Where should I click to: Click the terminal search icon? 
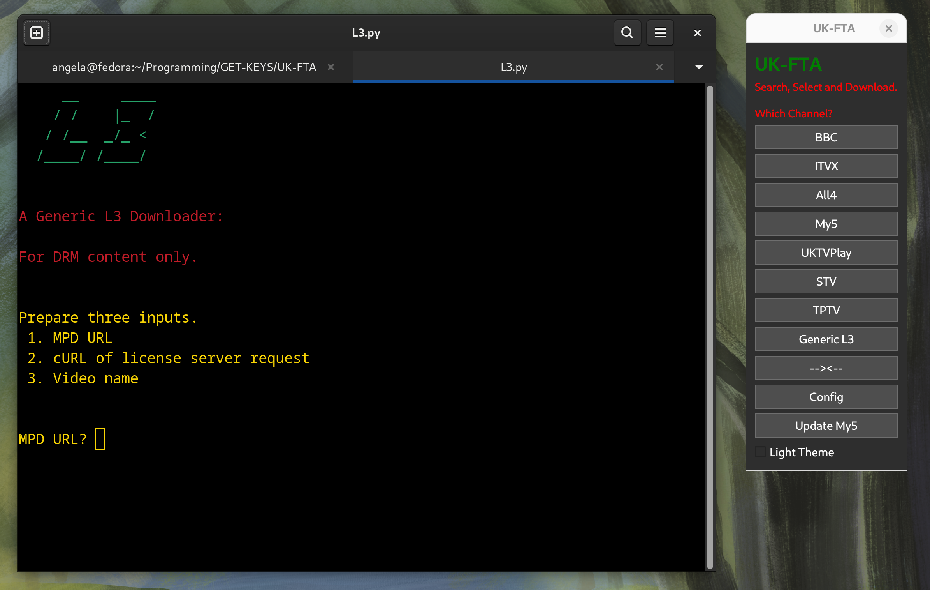tap(627, 33)
